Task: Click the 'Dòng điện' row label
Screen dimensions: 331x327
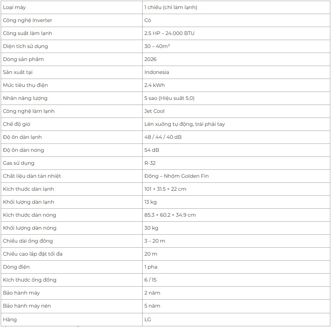Action: tap(16, 267)
